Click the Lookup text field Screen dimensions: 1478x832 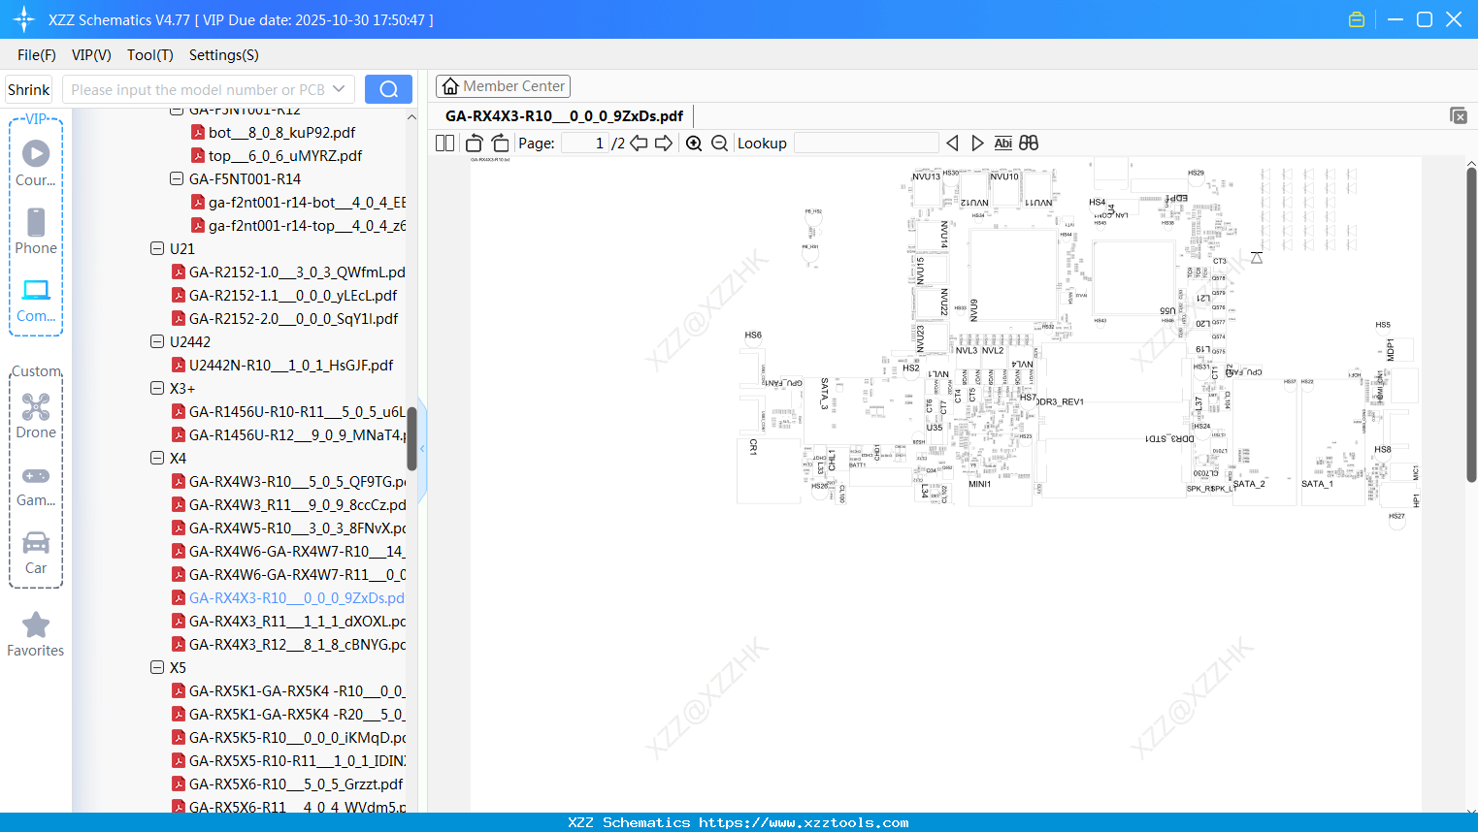[x=866, y=143]
